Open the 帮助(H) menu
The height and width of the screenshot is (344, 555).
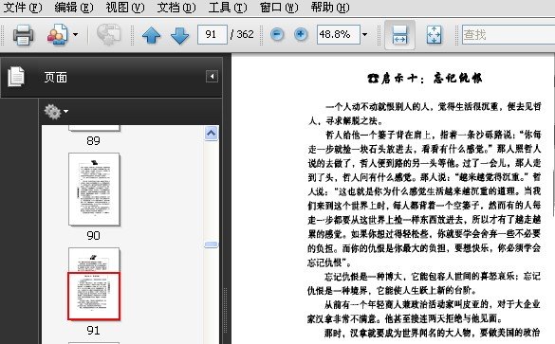click(330, 7)
